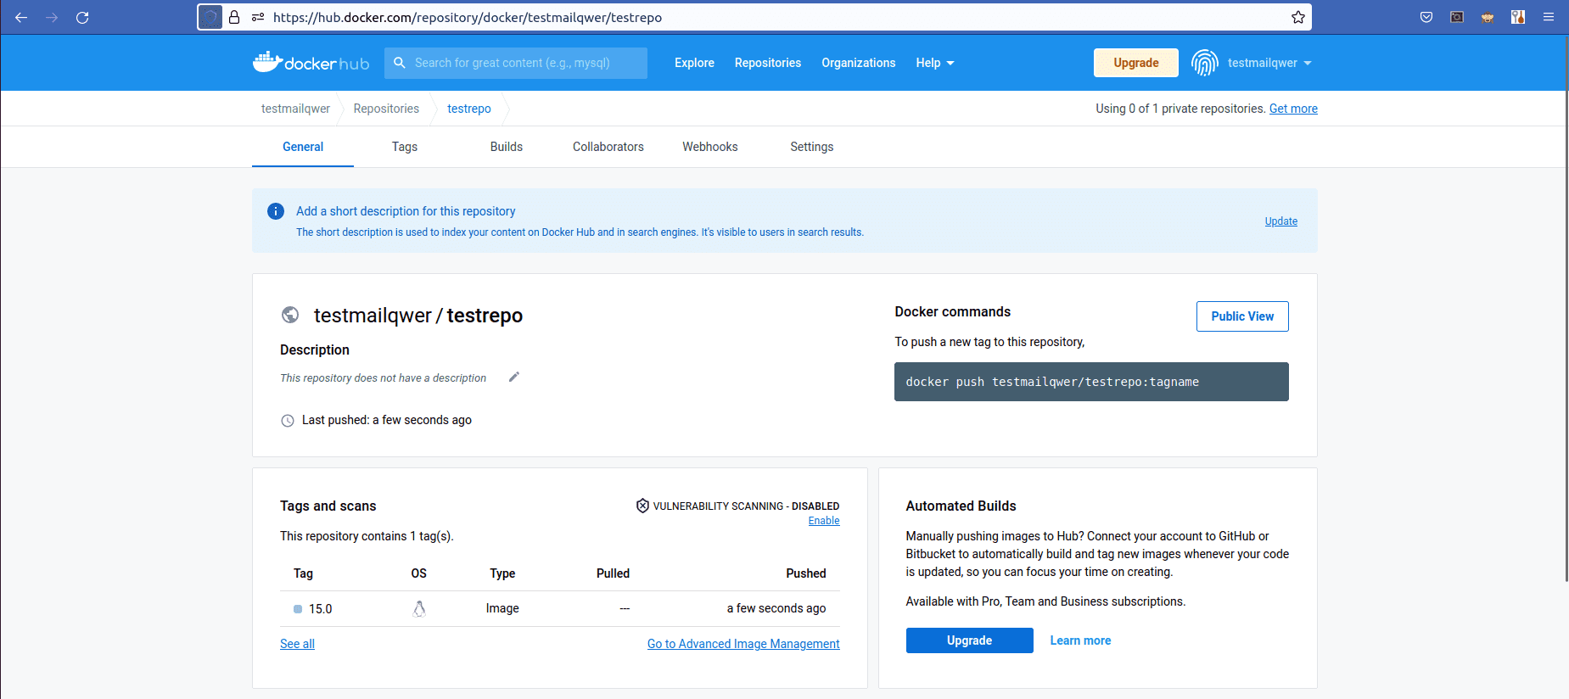Viewport: 1569px width, 699px height.
Task: Go to Repositories in top navigation
Action: pyautogui.click(x=768, y=63)
